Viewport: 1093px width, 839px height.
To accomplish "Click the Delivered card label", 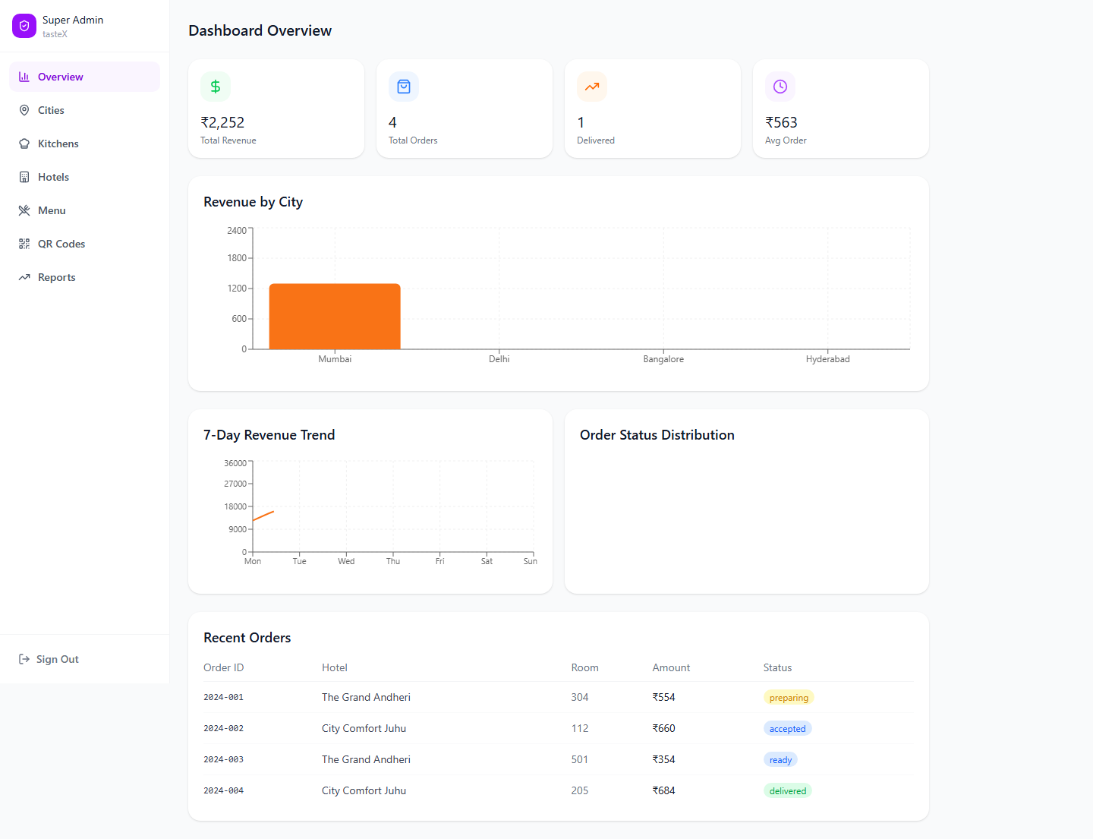I will [596, 140].
